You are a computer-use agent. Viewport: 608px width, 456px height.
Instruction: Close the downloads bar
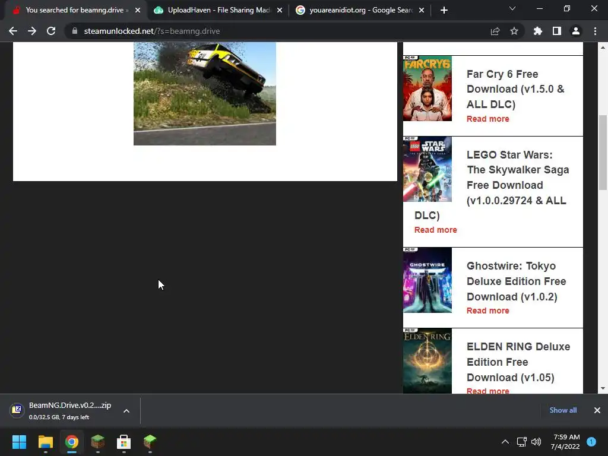coord(597,410)
